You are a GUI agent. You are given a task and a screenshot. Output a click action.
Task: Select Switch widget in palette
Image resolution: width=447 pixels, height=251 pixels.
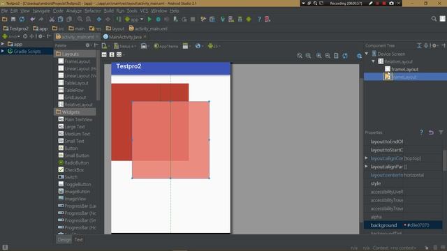[x=68, y=177]
